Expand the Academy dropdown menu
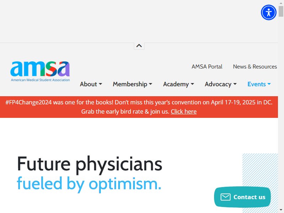The width and height of the screenshot is (284, 213). tap(179, 84)
